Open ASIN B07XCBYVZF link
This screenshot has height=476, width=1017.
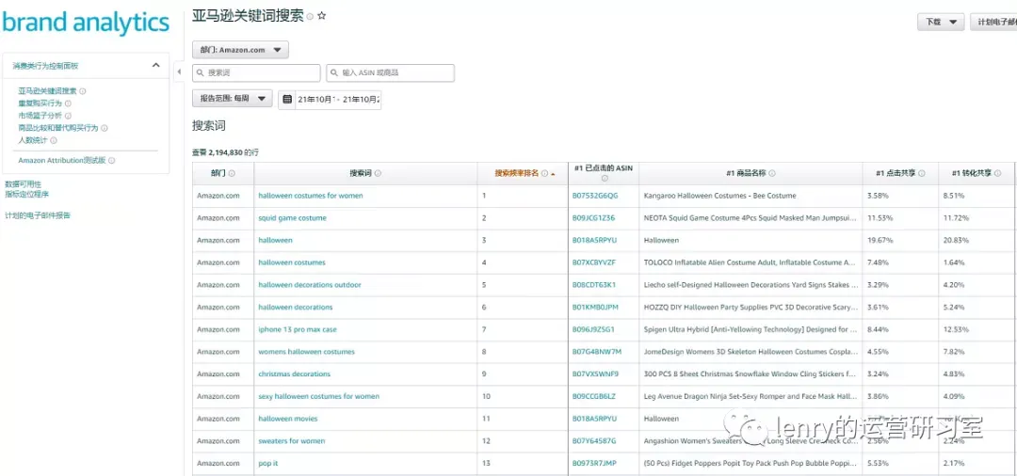tap(594, 263)
